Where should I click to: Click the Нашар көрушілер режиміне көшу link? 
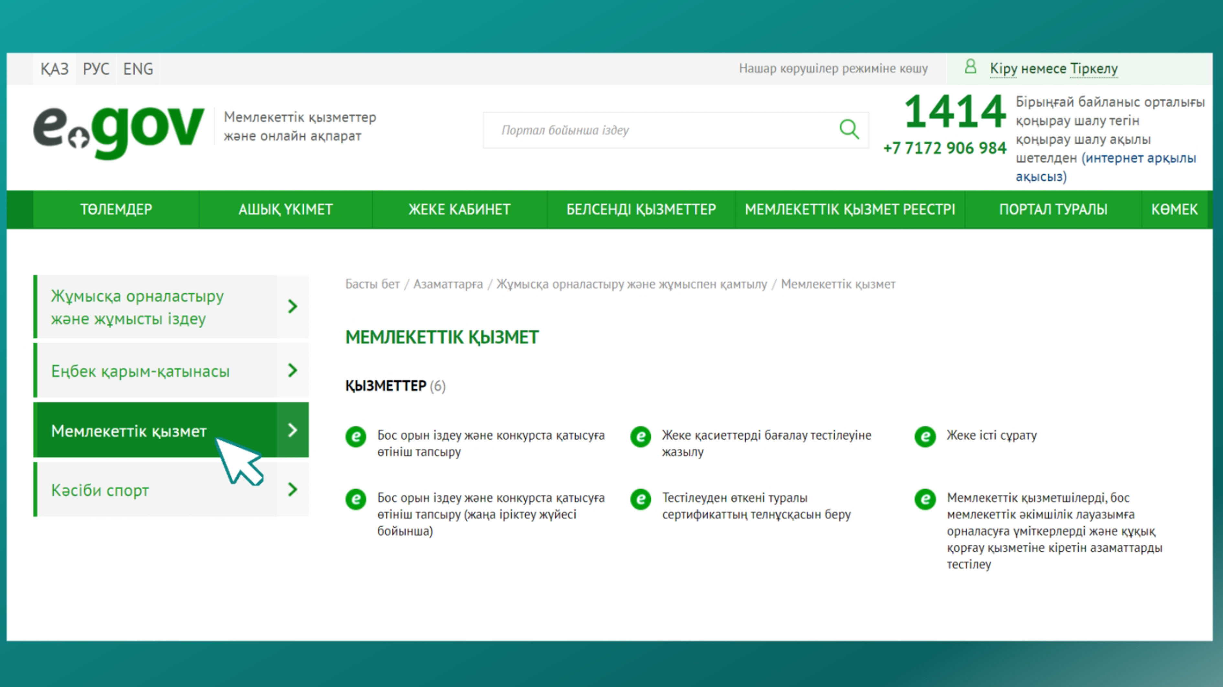point(833,69)
